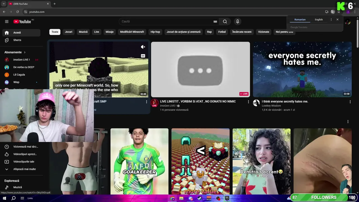Select the Live filter chip
The image size is (359, 202).
[97, 32]
